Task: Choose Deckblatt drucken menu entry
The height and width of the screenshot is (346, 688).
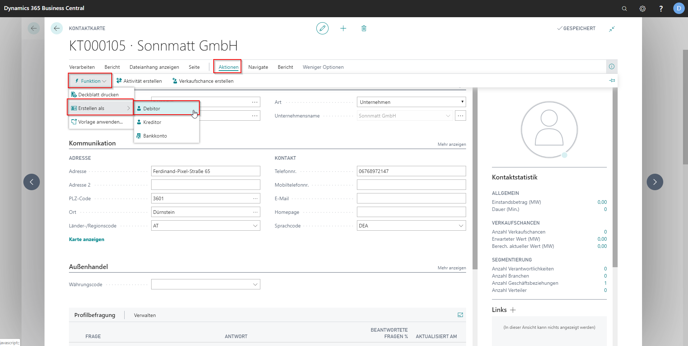Action: pyautogui.click(x=101, y=95)
